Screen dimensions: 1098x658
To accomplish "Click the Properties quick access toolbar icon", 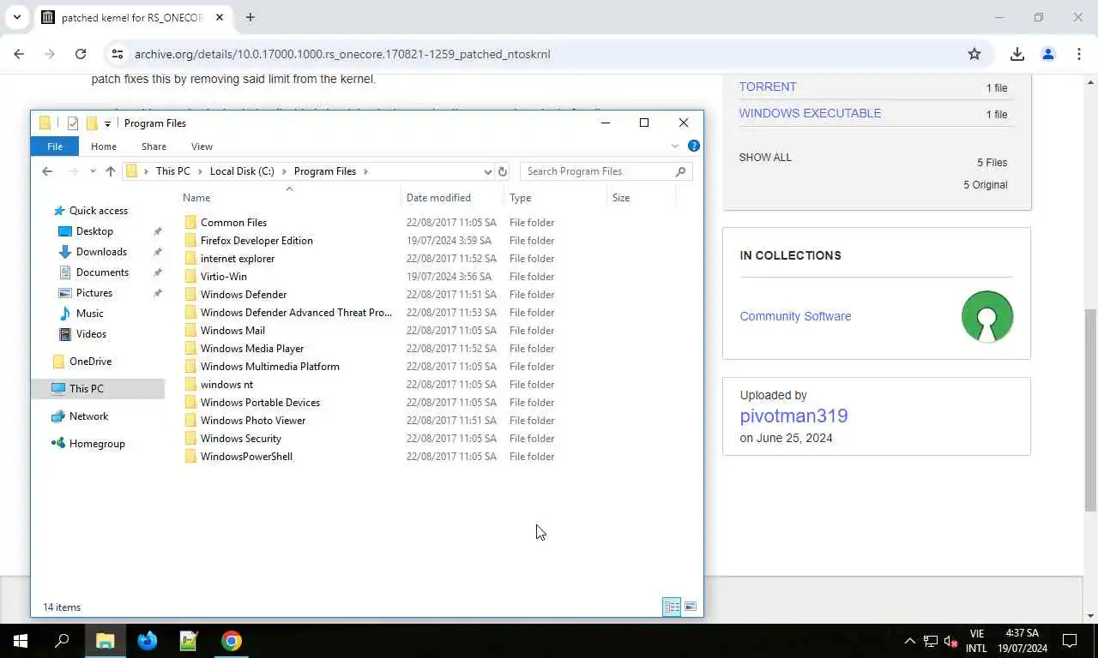I will [x=73, y=123].
